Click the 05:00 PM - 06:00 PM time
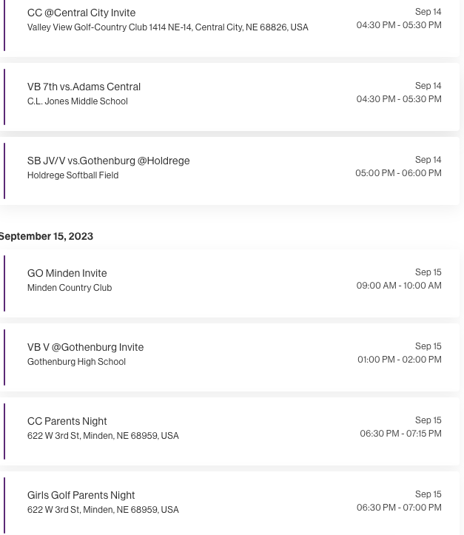The height and width of the screenshot is (535, 464). (x=398, y=173)
